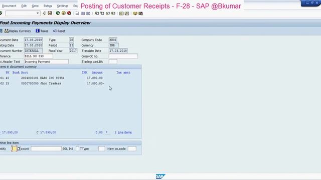Viewport: 321px width, 180px height.
Task: Click the '2 Line items' text
Action: (x=123, y=132)
